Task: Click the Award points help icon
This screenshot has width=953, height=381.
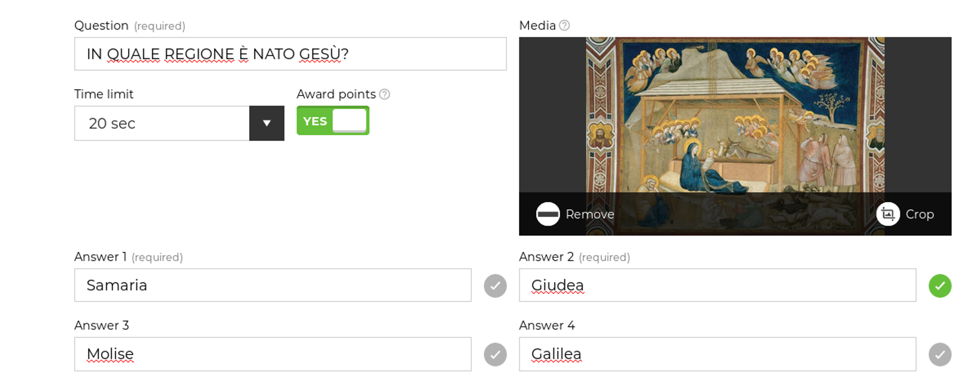Action: (x=385, y=94)
